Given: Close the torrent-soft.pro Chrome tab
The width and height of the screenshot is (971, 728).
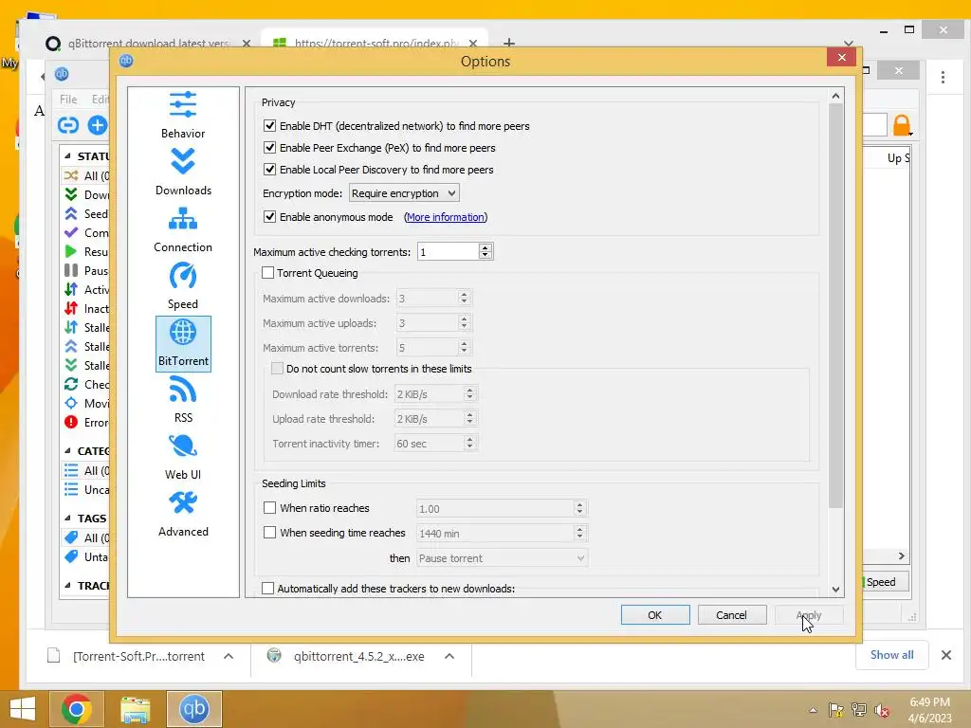Looking at the screenshot, I should pos(473,44).
